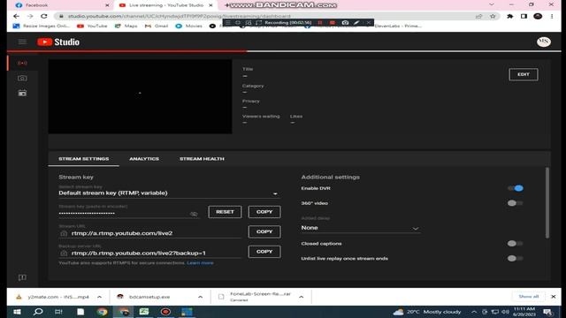This screenshot has width=566, height=318.
Task: Take a Bandicam screenshot with camera icon
Action: 345,22
